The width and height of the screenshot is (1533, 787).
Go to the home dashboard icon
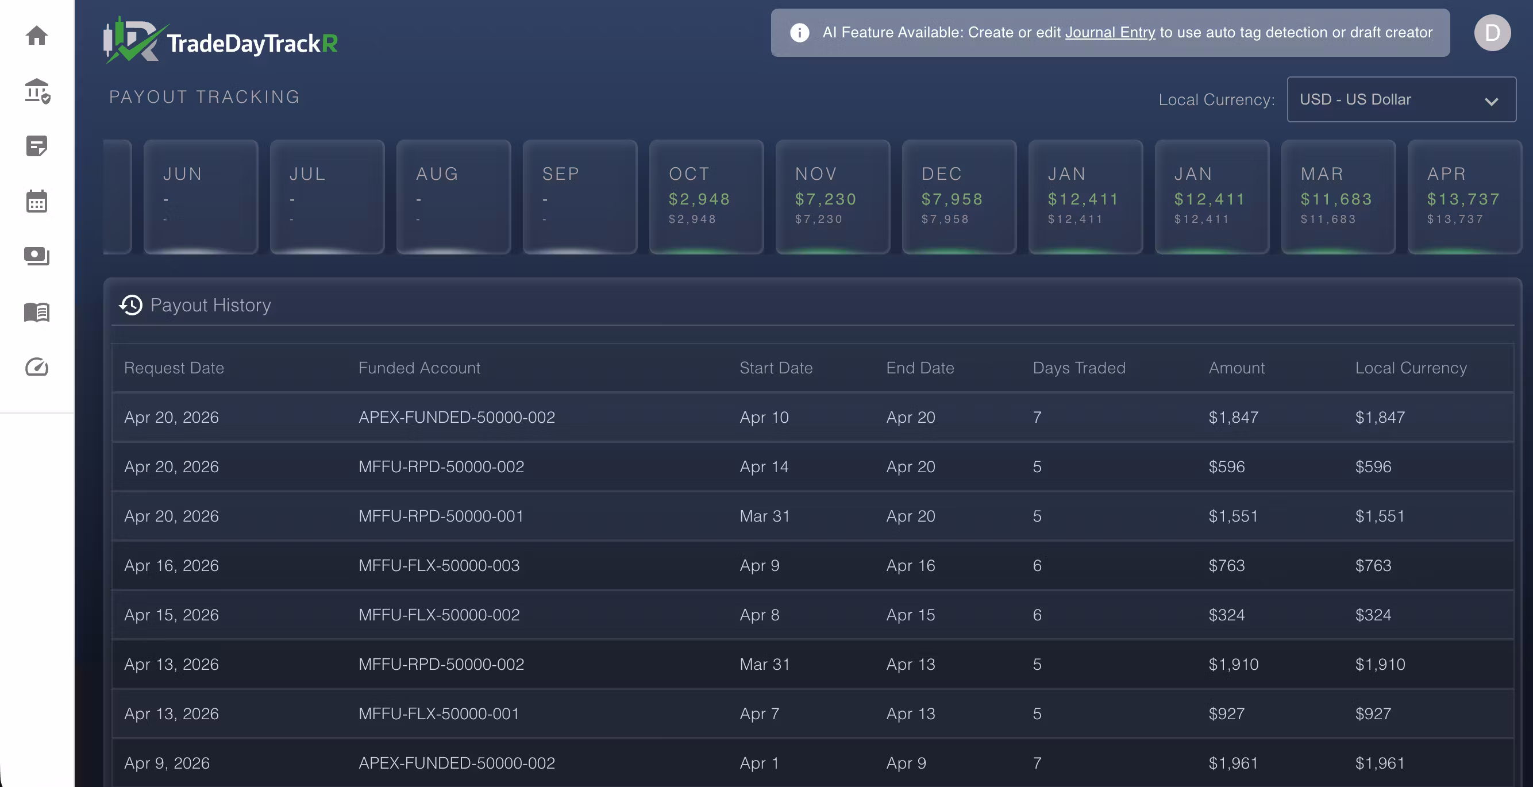[x=37, y=36]
